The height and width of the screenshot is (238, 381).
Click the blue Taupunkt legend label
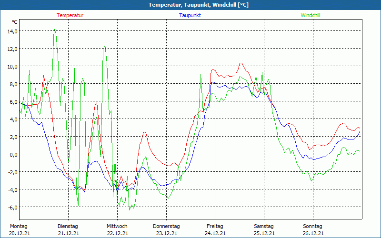190,15
